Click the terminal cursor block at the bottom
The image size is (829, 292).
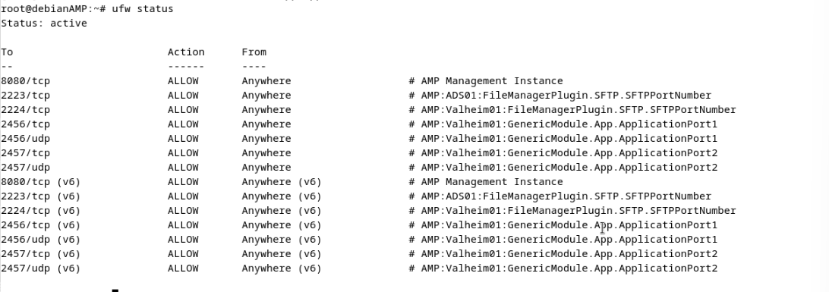(116, 290)
